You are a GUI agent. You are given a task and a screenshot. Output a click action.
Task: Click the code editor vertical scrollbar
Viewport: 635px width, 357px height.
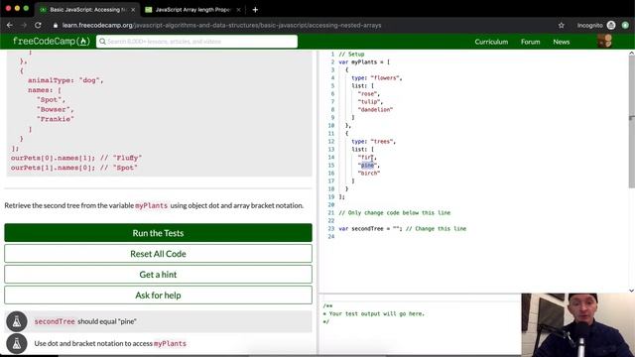tap(631, 121)
